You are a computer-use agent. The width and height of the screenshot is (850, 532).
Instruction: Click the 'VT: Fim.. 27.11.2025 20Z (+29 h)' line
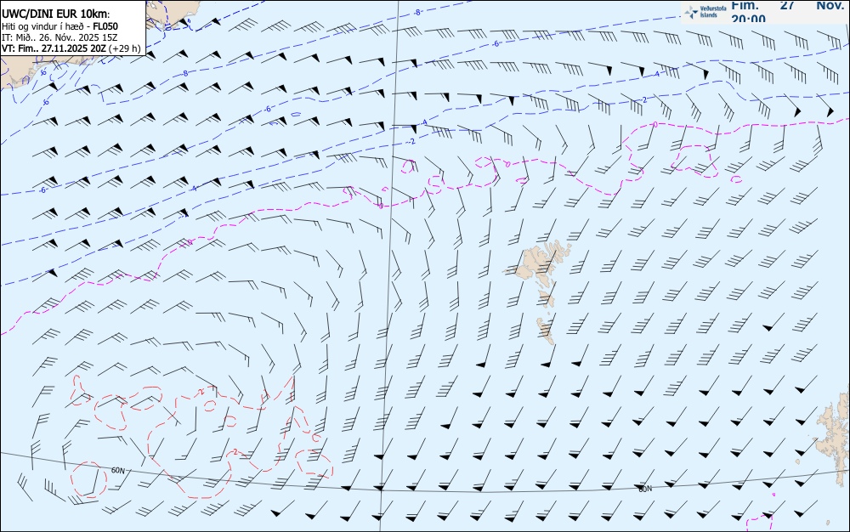coord(71,48)
